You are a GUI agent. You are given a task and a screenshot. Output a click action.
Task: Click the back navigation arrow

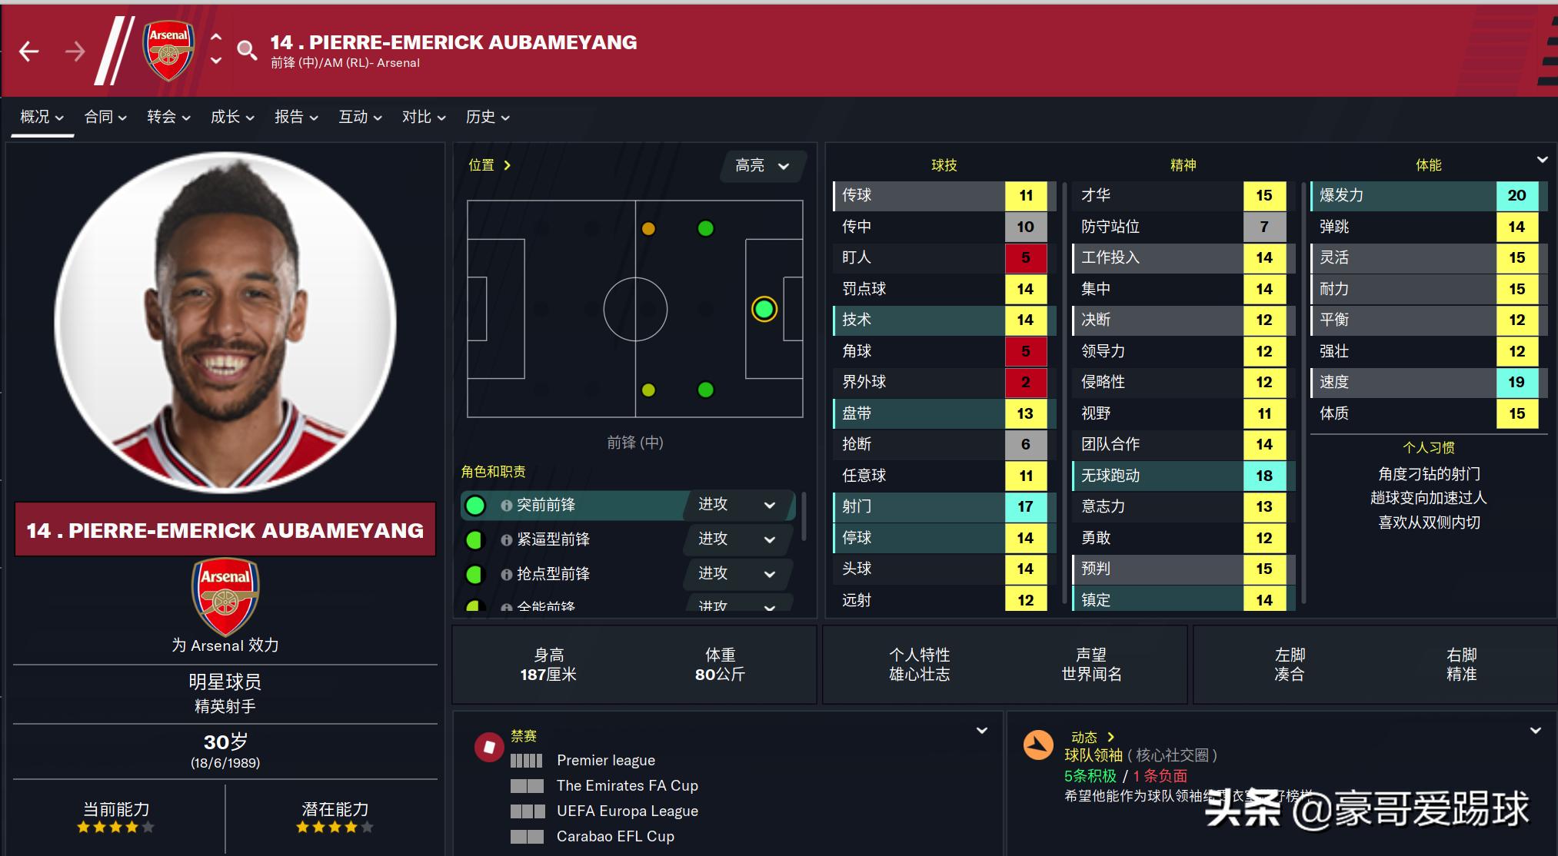(x=29, y=51)
